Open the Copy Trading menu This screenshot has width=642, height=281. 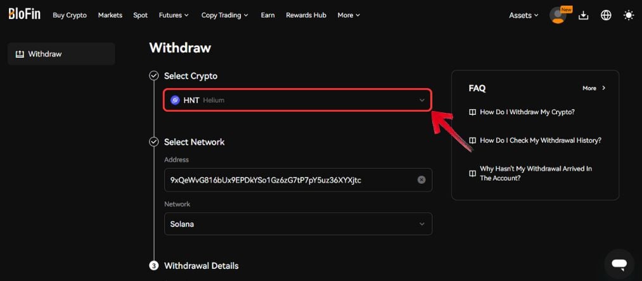click(x=225, y=15)
